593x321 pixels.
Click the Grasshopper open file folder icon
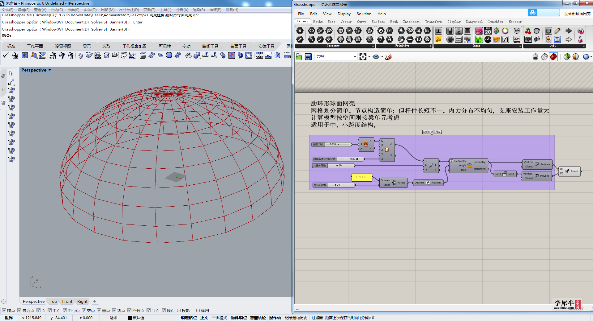[x=299, y=57]
